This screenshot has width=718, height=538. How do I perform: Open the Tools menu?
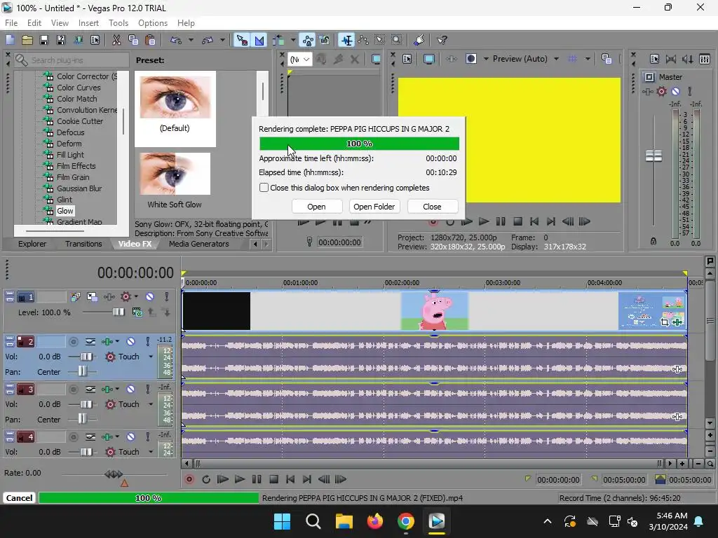click(x=118, y=23)
